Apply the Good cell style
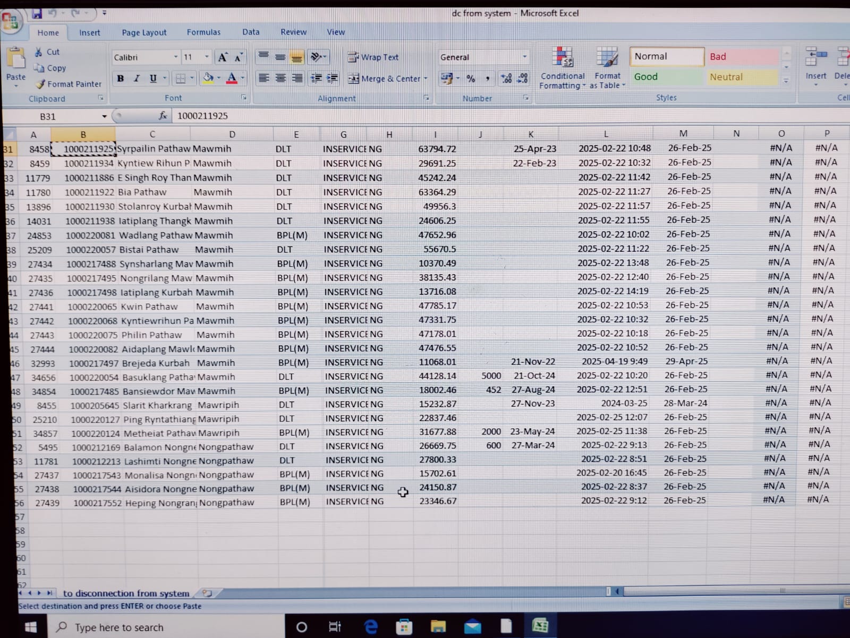The image size is (850, 638). click(666, 77)
